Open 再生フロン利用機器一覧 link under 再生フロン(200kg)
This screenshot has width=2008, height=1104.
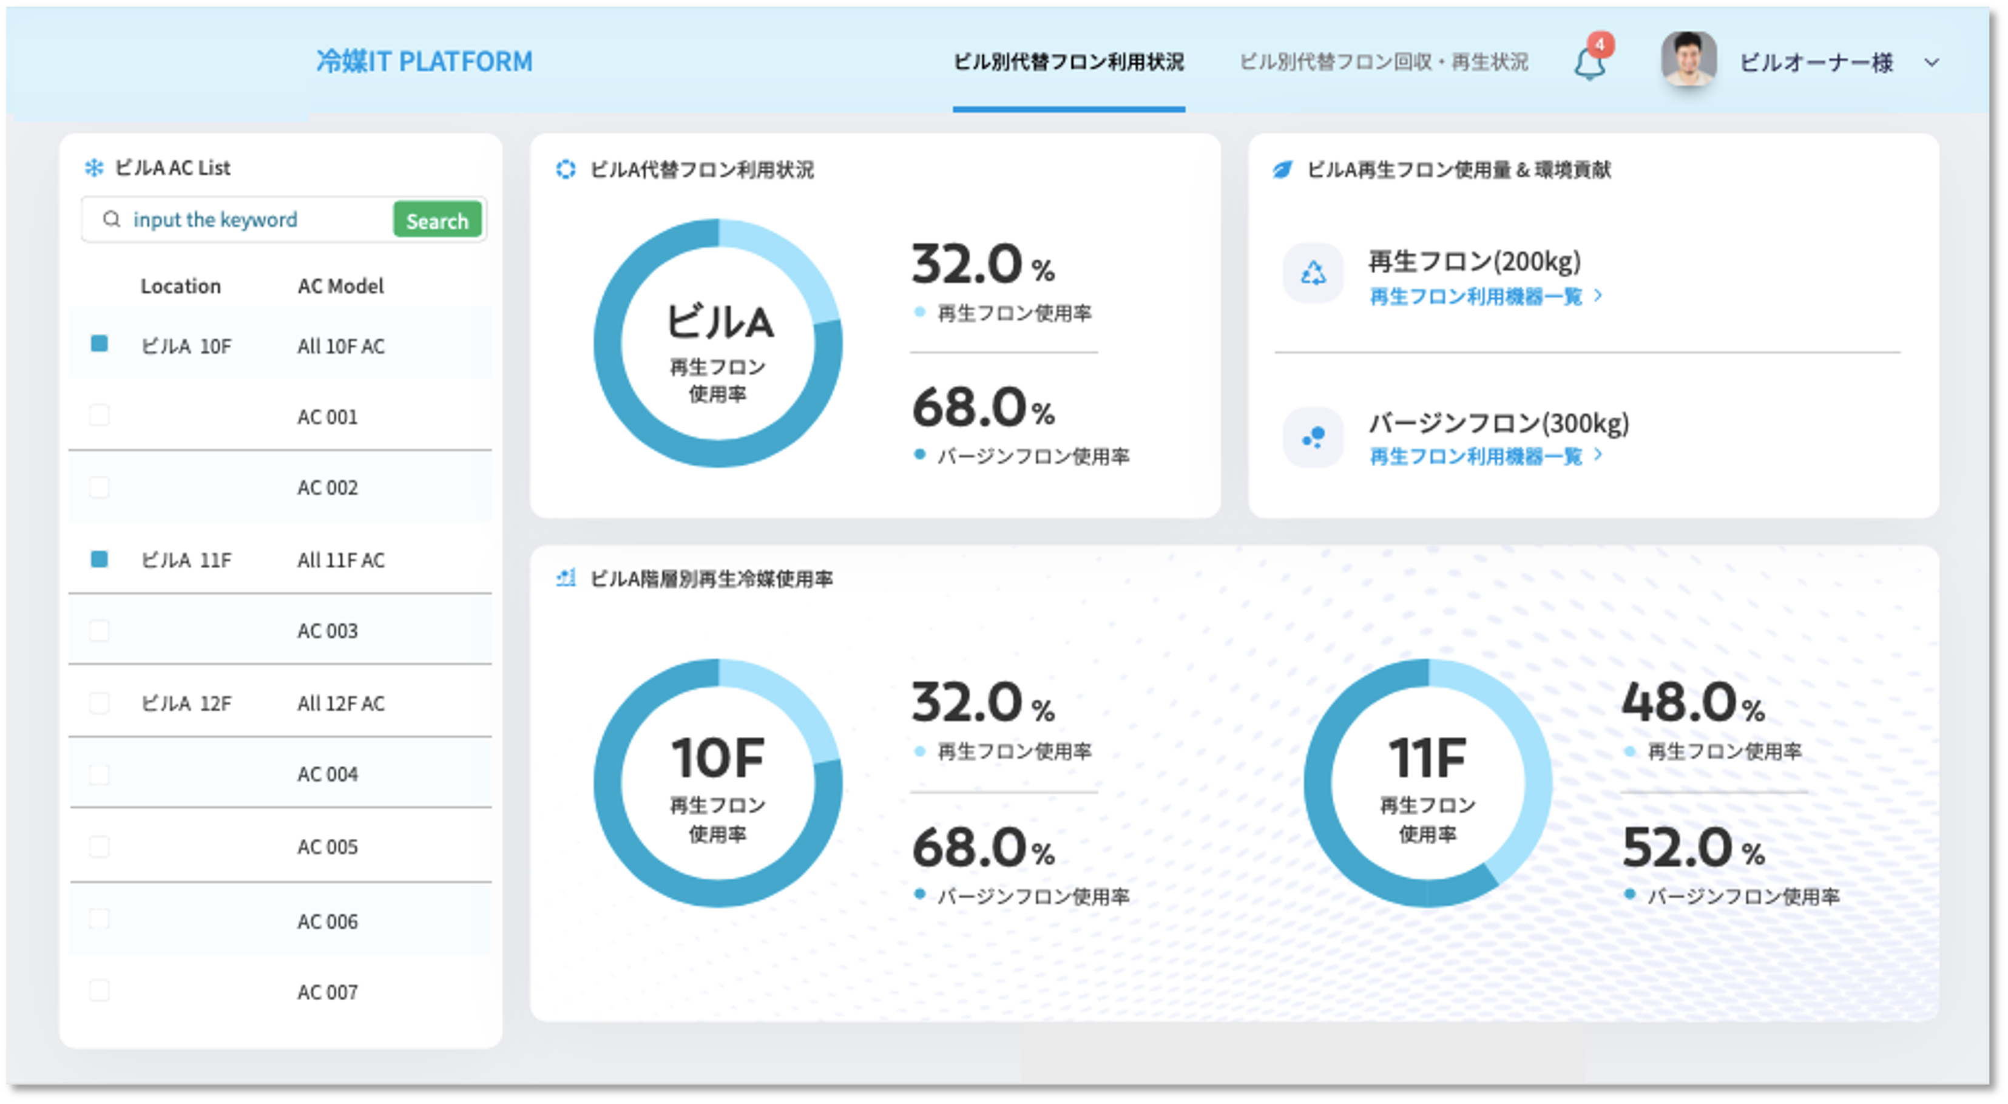(1476, 296)
